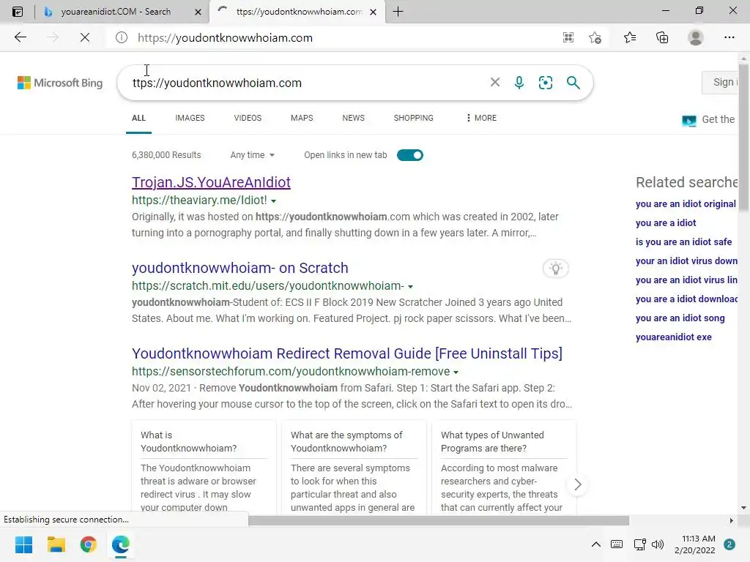Go to Microsoft Bing home logo
Viewport: 750px width, 562px height.
(60, 83)
